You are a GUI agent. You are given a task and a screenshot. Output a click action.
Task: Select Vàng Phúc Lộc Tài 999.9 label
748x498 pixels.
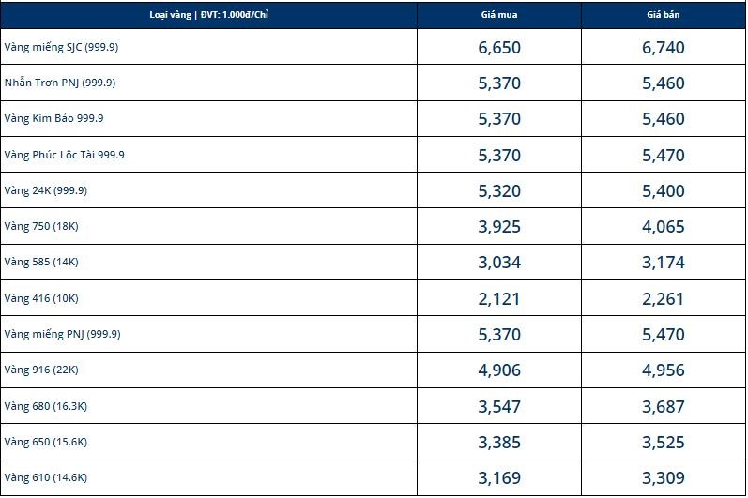65,155
